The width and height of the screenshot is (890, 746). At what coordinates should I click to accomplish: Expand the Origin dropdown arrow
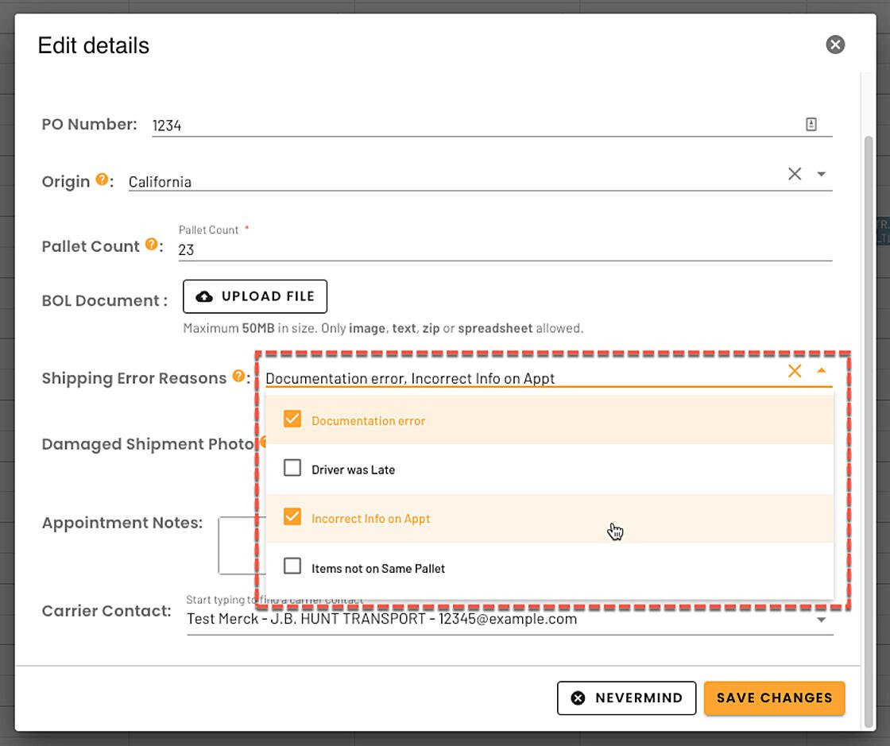822,174
